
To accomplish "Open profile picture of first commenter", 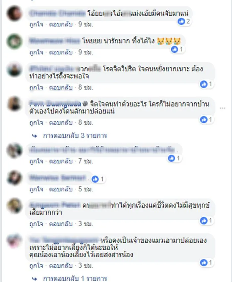I will pos(14,14).
